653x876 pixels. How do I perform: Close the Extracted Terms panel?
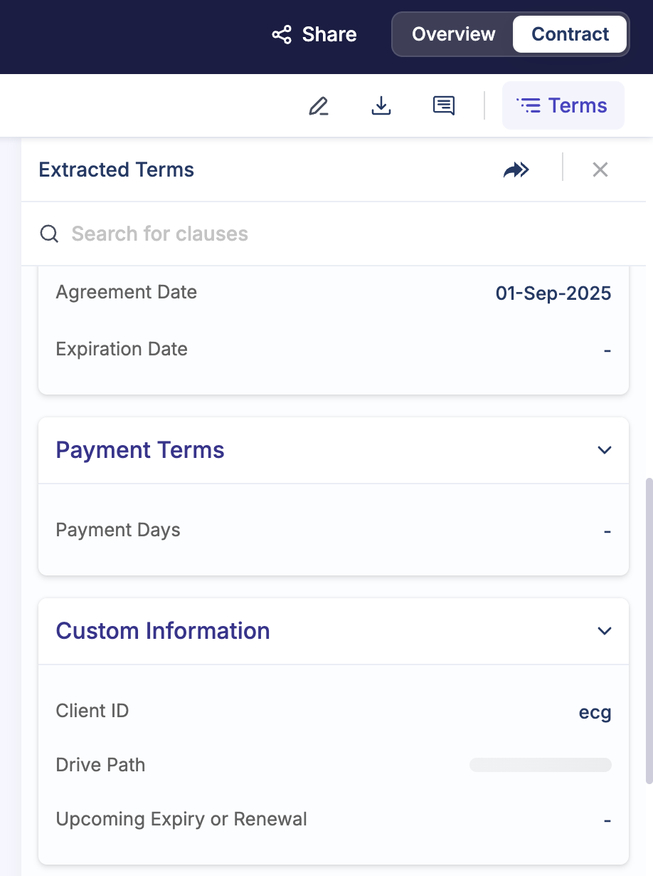[600, 170]
